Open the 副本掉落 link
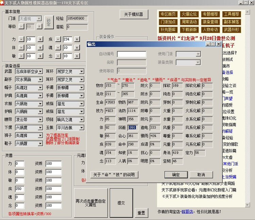The width and height of the screenshot is (255, 220). point(232,22)
